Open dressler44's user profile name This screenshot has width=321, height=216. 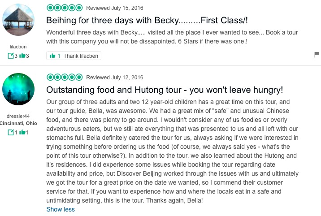[18, 116]
